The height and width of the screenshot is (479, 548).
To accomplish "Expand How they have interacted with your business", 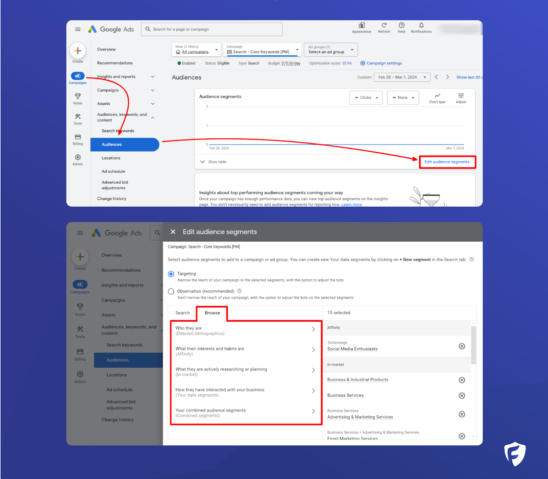I will click(x=246, y=392).
